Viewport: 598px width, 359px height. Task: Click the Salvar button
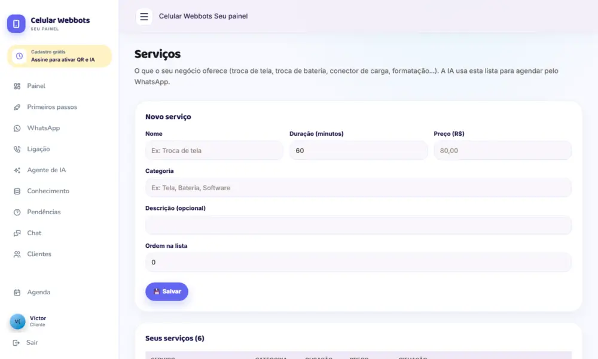(167, 291)
